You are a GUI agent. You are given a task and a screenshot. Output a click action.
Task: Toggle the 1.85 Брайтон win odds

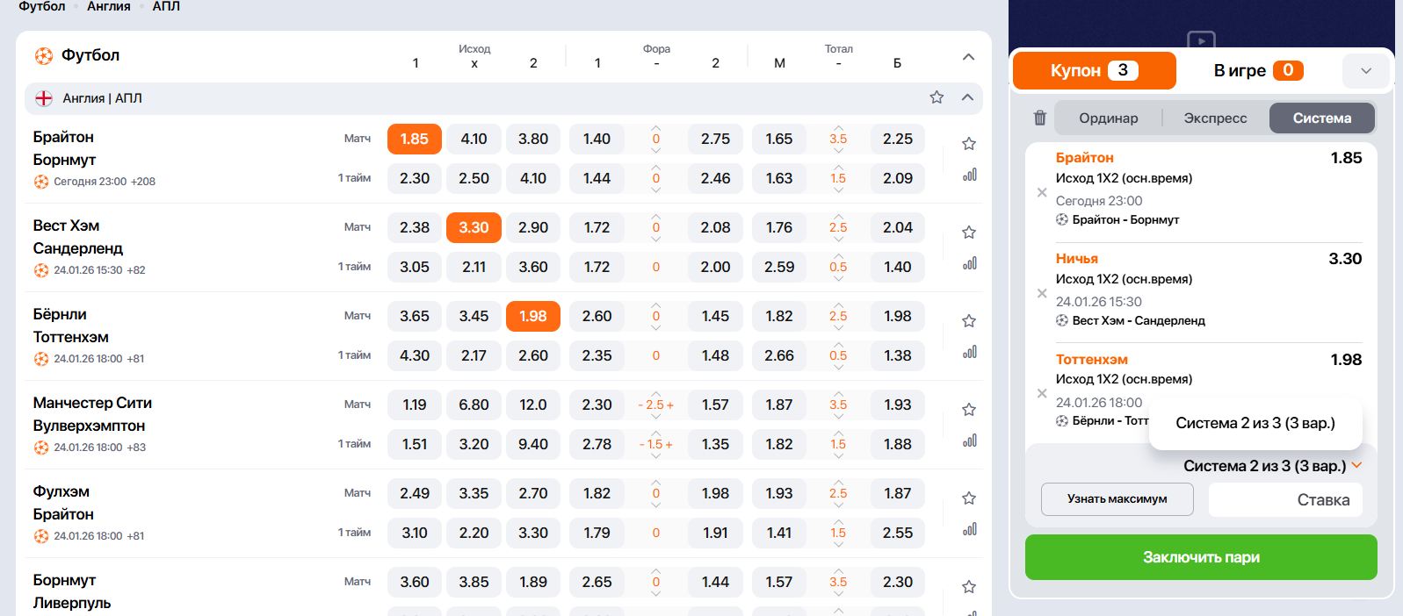(x=415, y=139)
